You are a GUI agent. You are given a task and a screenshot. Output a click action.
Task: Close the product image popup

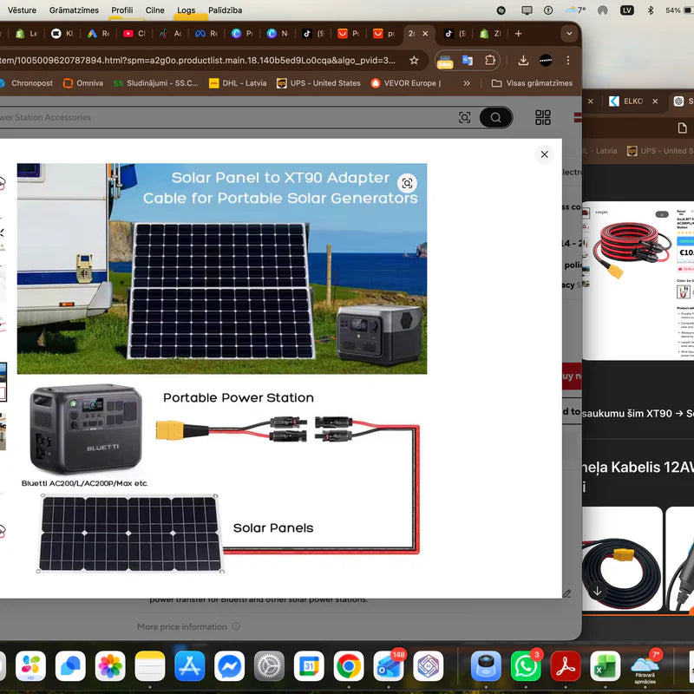click(x=544, y=154)
